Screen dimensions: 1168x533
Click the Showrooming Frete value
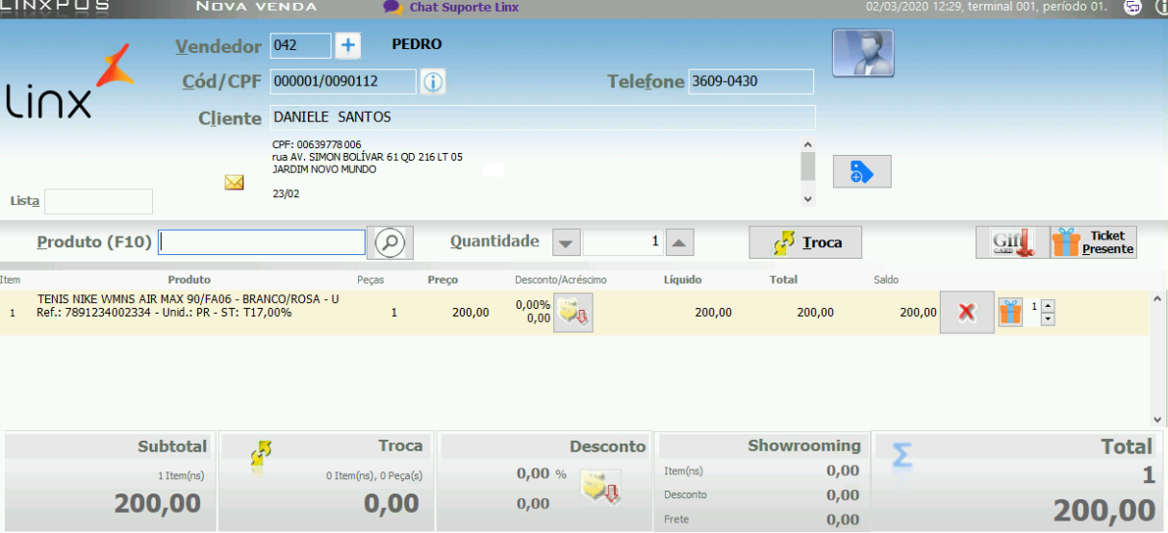(842, 520)
